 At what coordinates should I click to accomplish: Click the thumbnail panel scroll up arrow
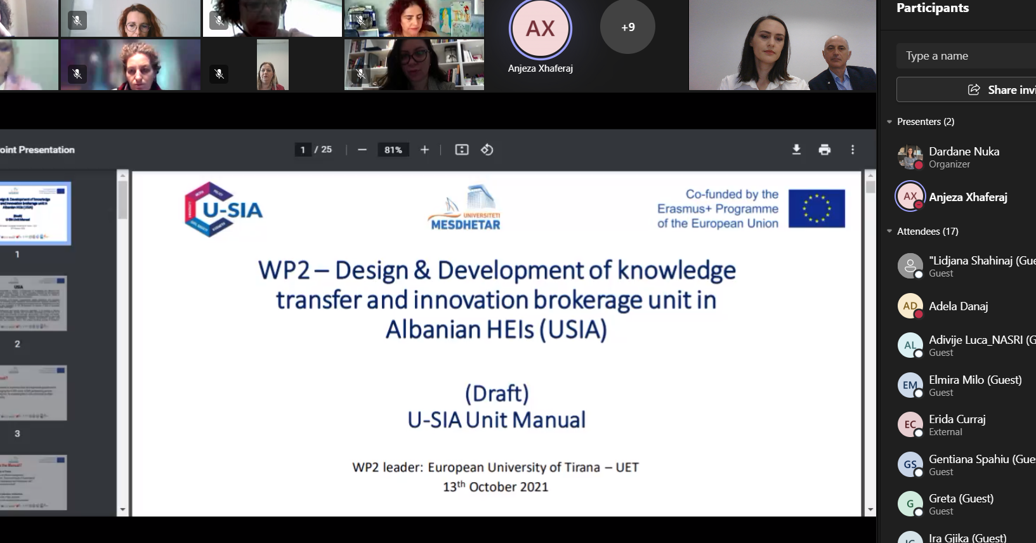tap(122, 175)
